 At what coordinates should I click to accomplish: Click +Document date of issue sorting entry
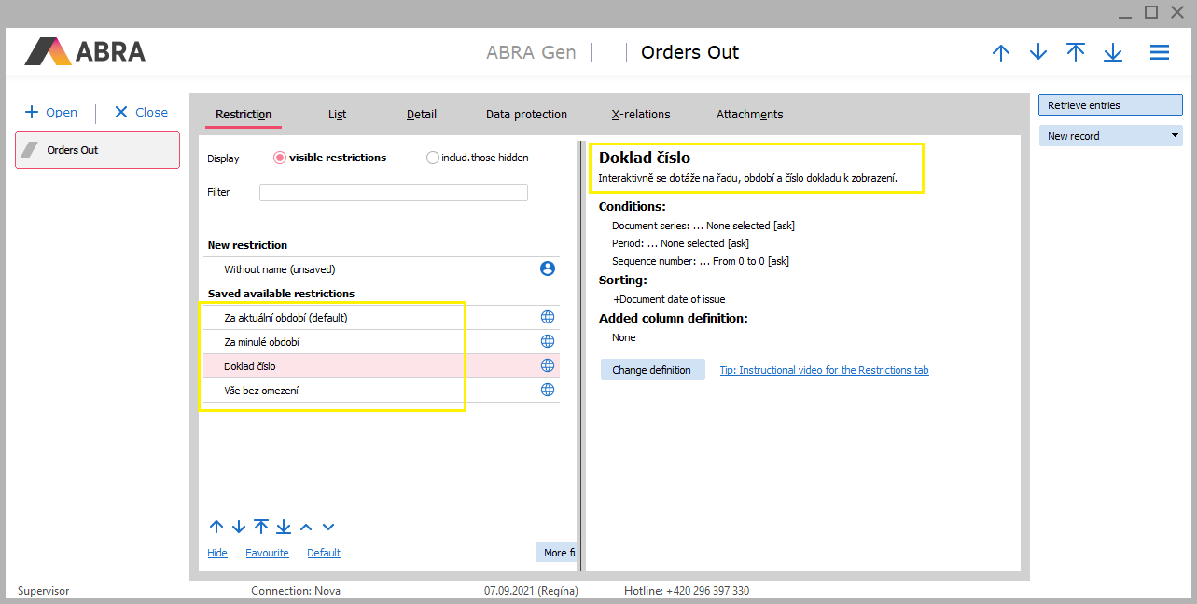point(669,299)
